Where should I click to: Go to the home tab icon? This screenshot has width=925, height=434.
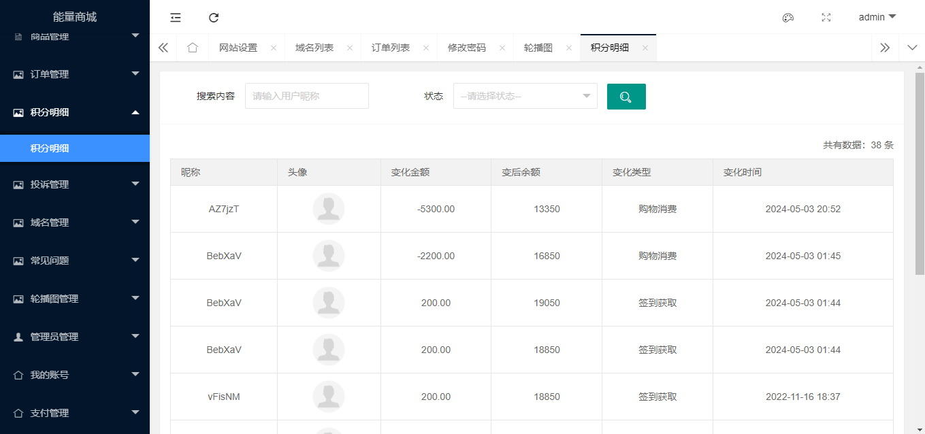193,48
